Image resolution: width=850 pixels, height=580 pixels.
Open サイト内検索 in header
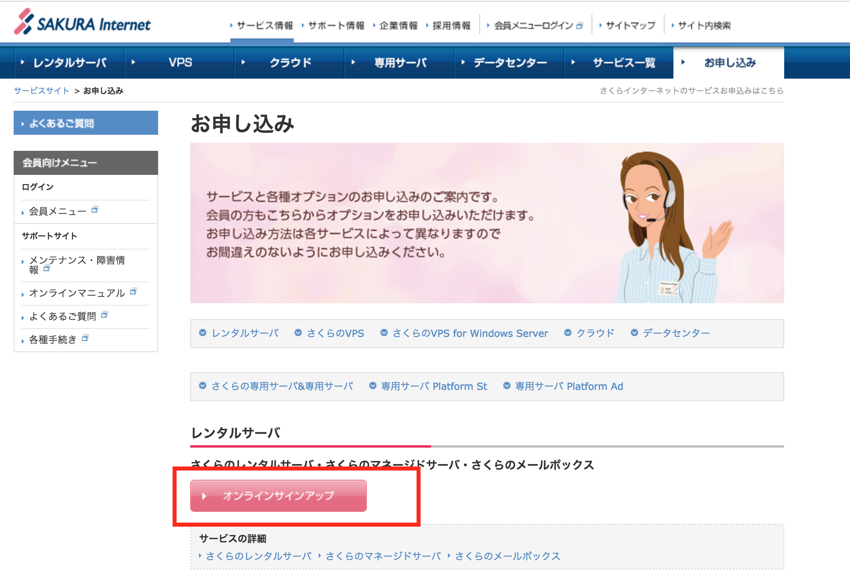point(704,26)
